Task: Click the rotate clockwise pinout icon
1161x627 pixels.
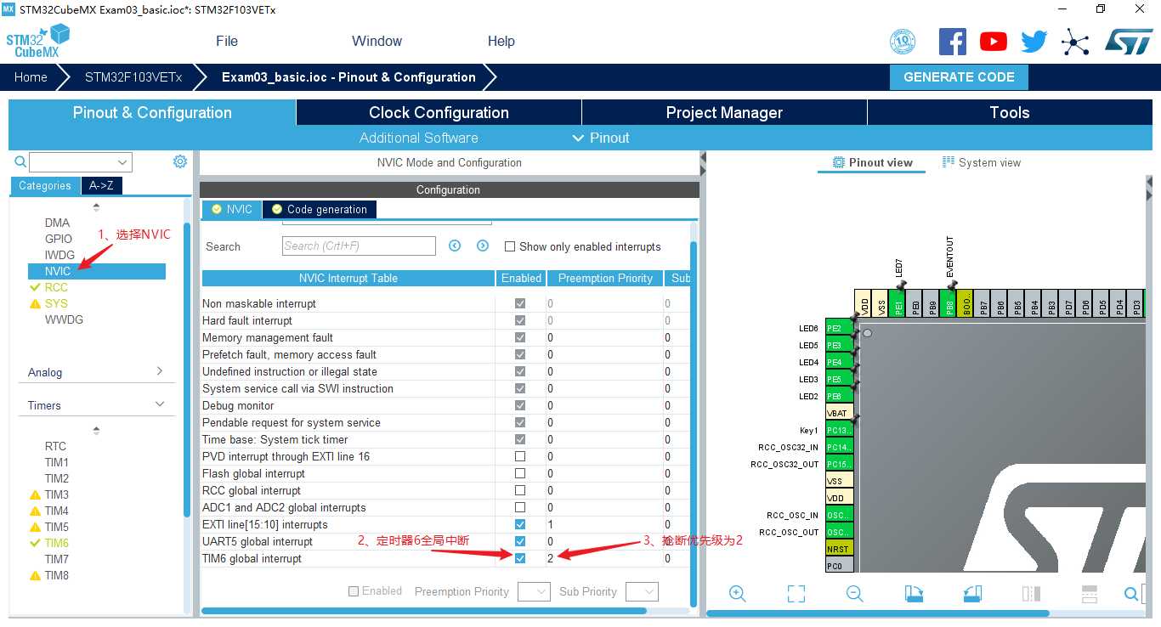Action: click(x=914, y=594)
